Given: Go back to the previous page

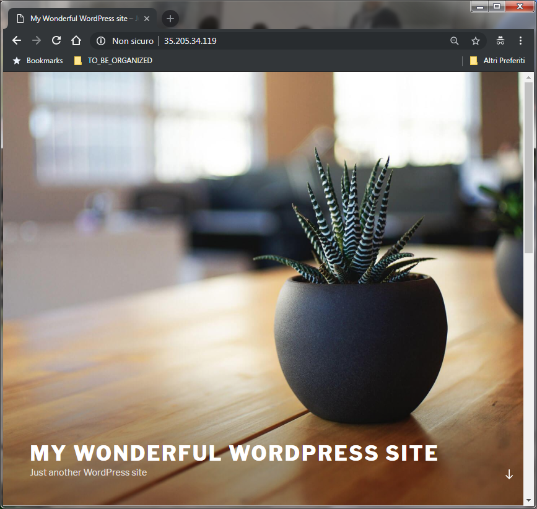Looking at the screenshot, I should point(17,41).
